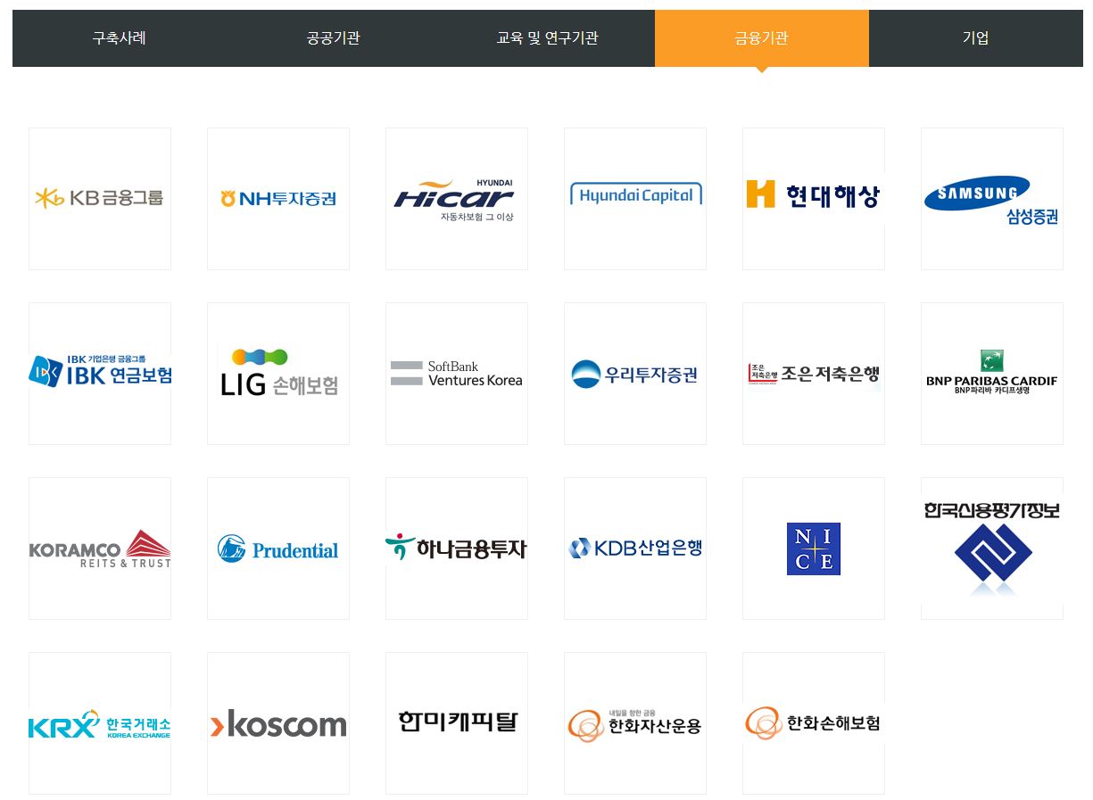Select the 교육 및 연구기관 tab
Image resolution: width=1093 pixels, height=800 pixels.
(547, 38)
